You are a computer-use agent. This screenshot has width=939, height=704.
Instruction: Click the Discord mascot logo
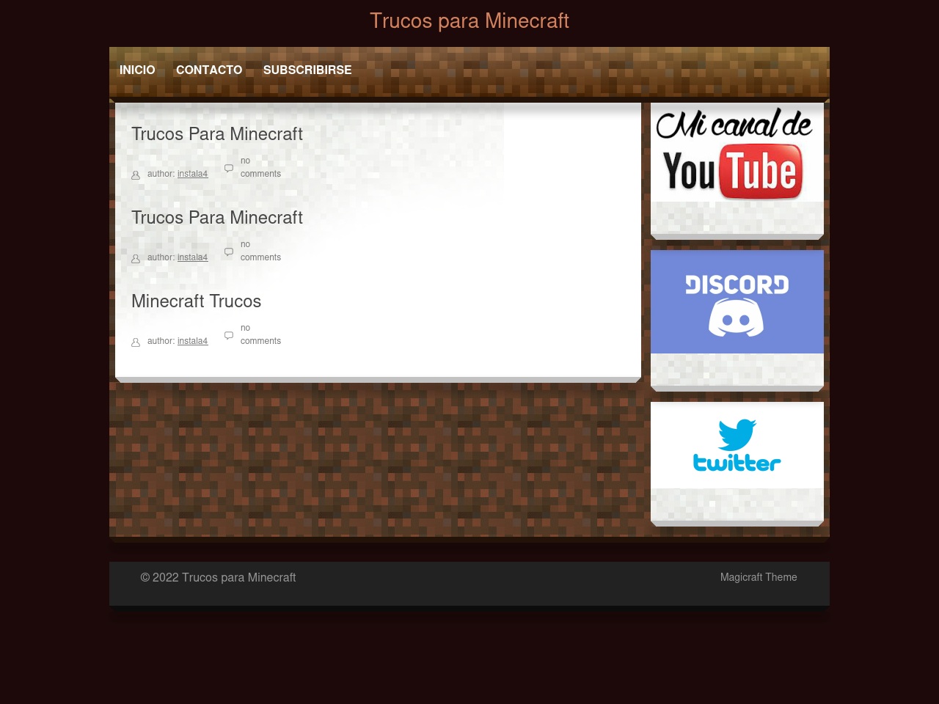pos(736,318)
